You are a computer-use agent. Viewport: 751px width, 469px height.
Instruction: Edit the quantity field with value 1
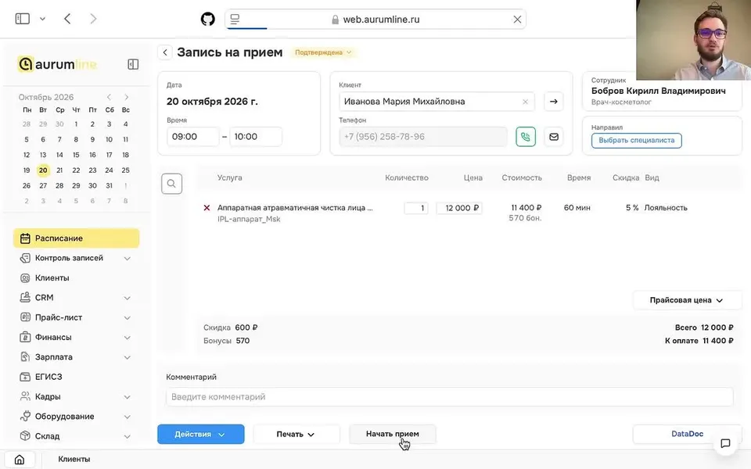415,208
